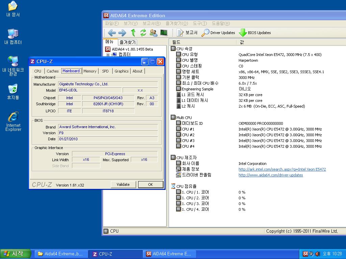Select the CPU 속성 section header icon
346x259 pixels.
tap(173, 49)
